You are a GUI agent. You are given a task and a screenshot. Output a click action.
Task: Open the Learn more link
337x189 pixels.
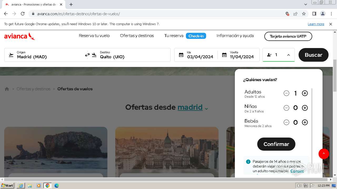coord(316,24)
